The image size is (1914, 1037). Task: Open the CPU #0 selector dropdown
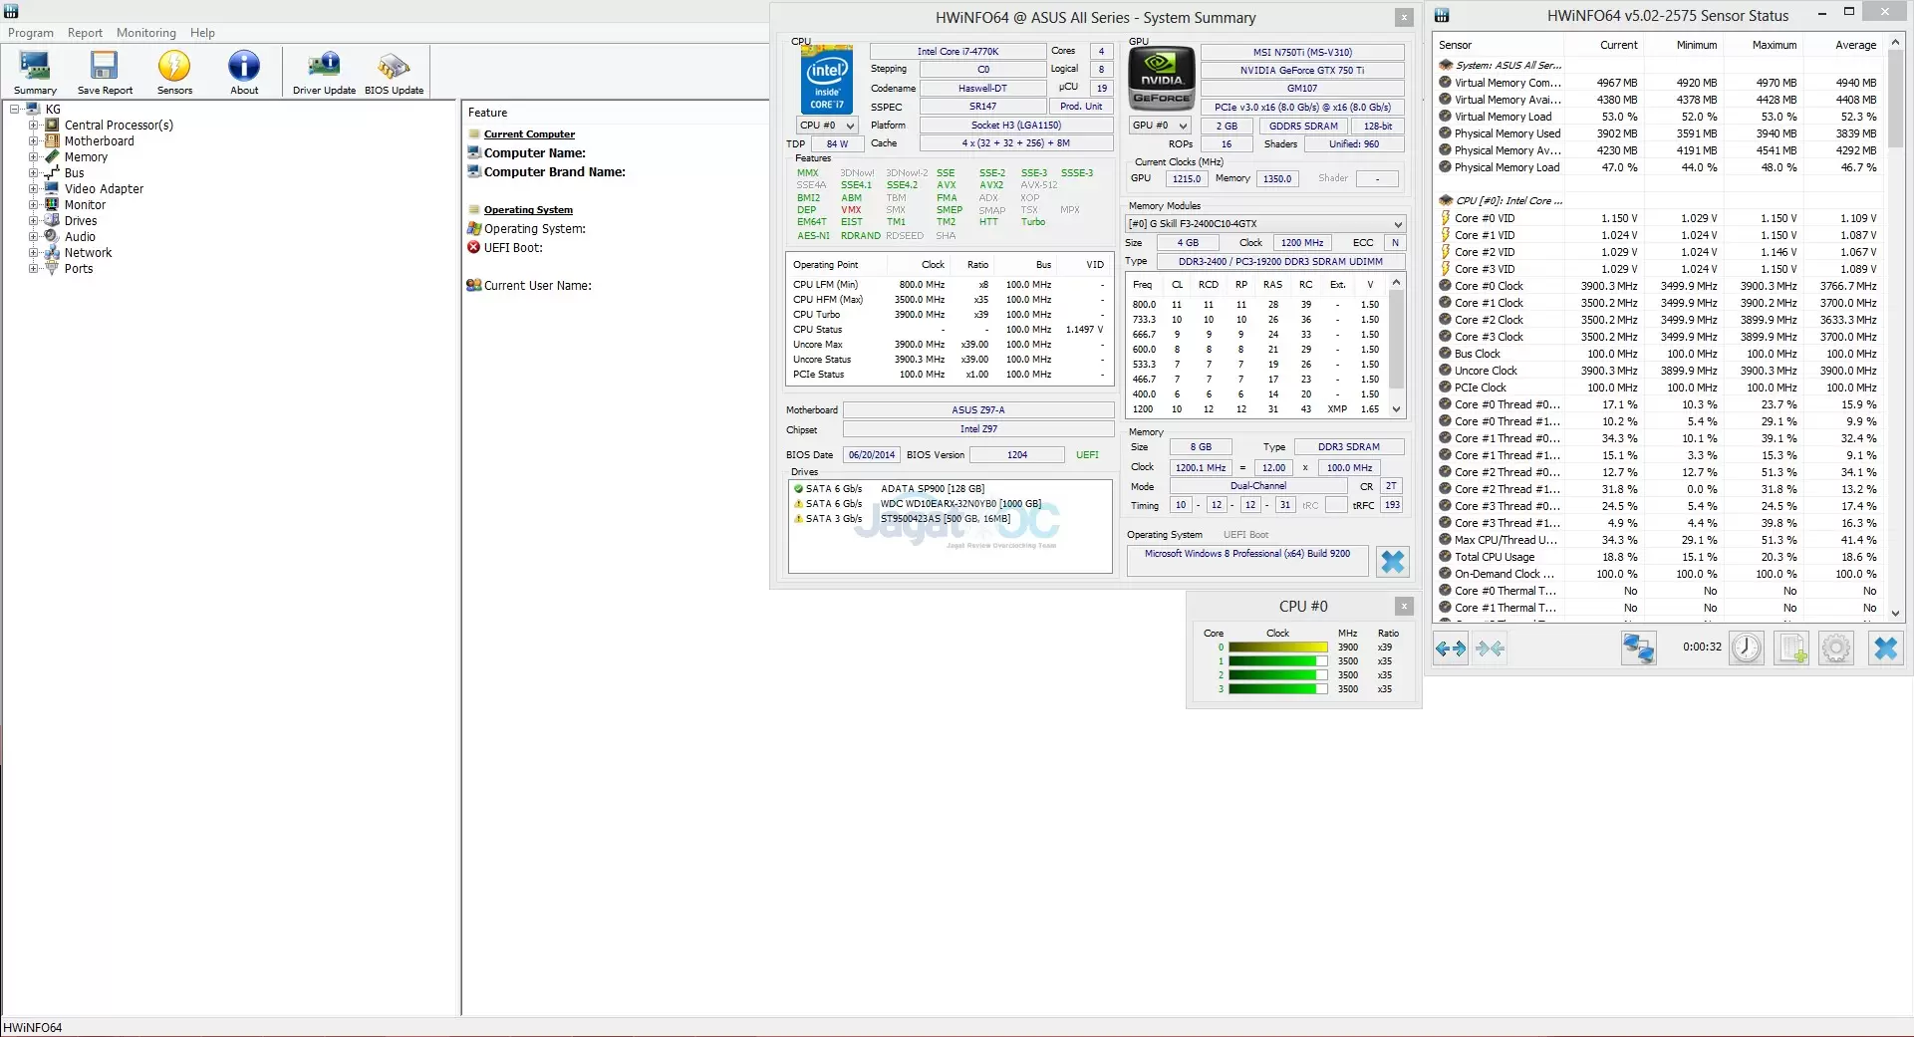[x=827, y=126]
